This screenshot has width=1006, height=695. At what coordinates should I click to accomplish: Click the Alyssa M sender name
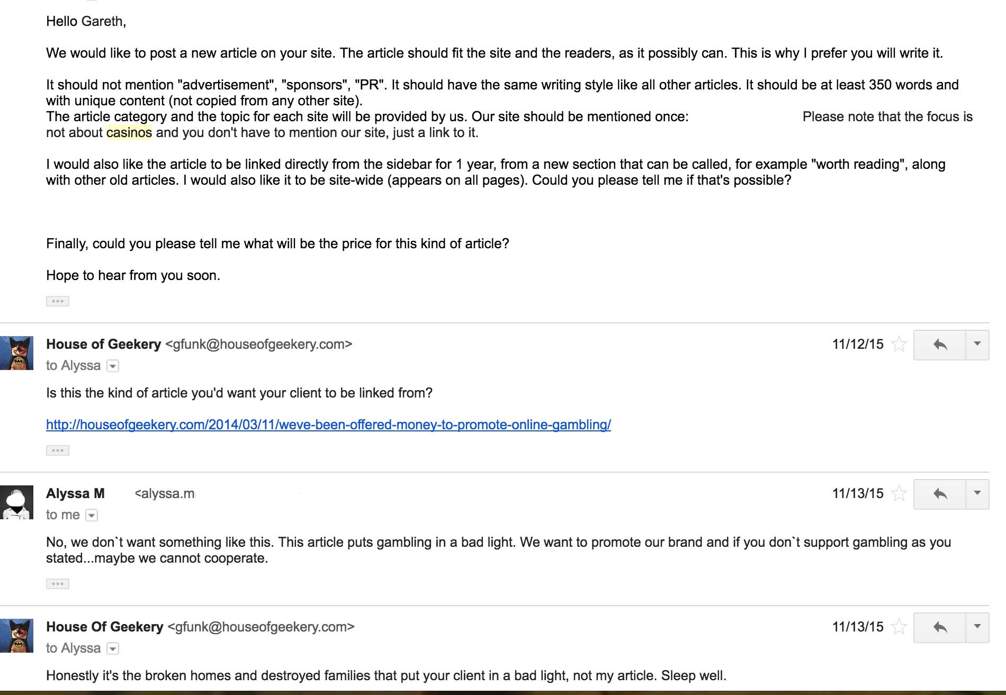[x=75, y=493]
